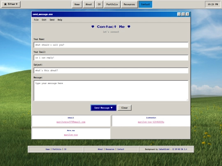Follow the footer CV link

point(65,149)
